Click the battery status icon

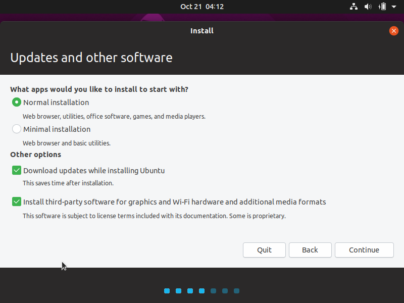coord(382,7)
